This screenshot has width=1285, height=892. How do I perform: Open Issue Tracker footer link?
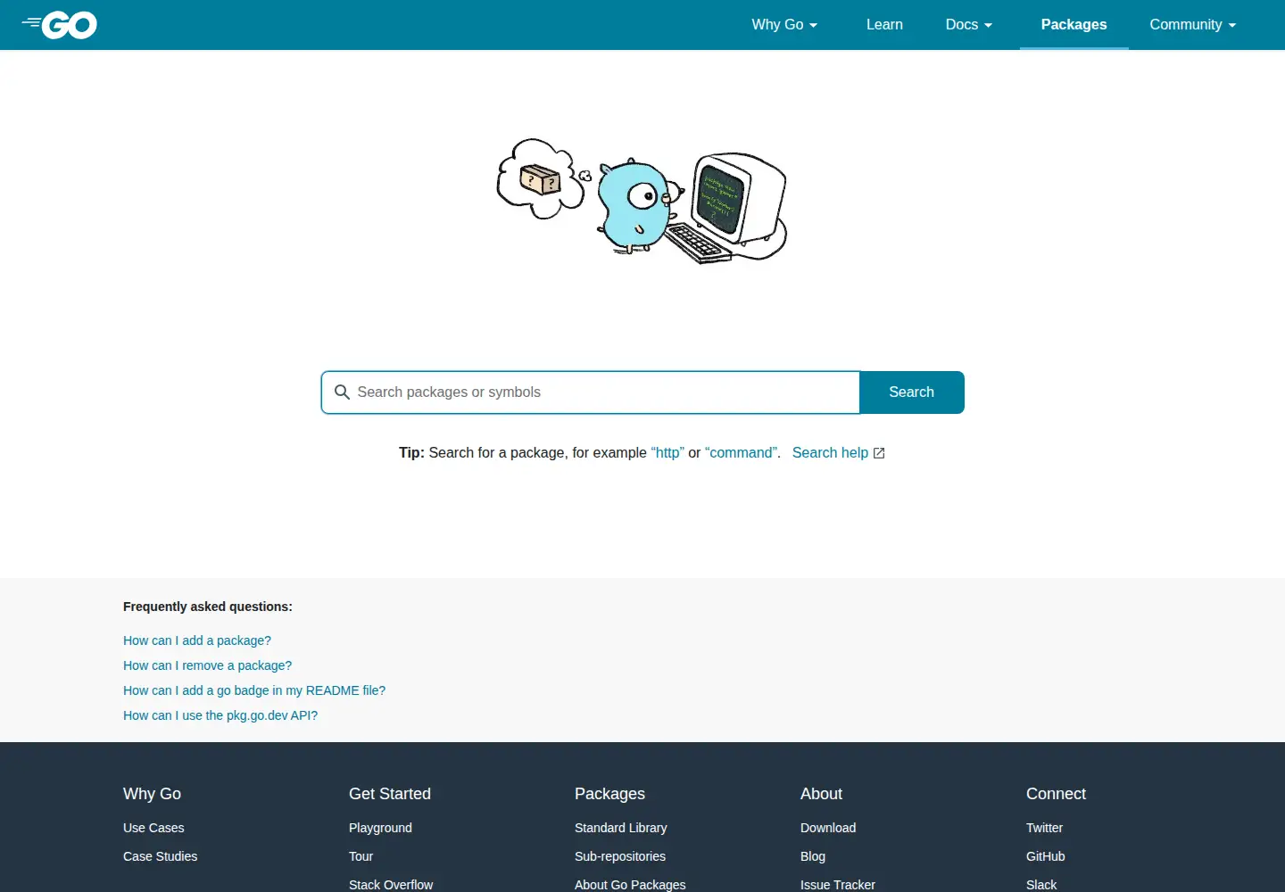838,885
